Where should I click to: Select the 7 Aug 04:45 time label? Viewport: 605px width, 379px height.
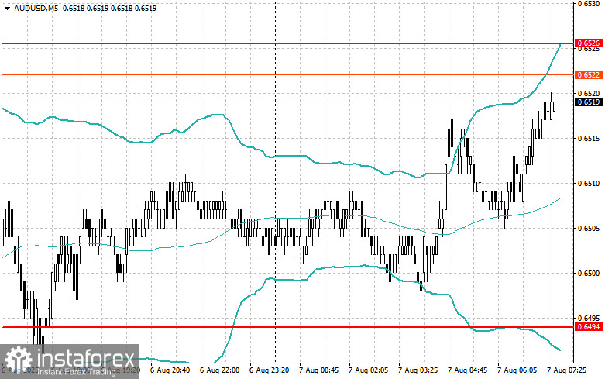(x=467, y=370)
